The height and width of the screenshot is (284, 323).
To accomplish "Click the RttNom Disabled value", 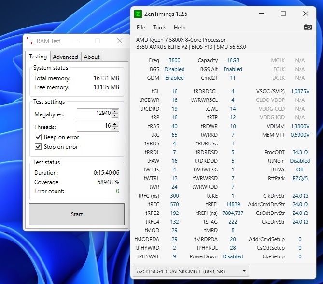I will (300, 161).
